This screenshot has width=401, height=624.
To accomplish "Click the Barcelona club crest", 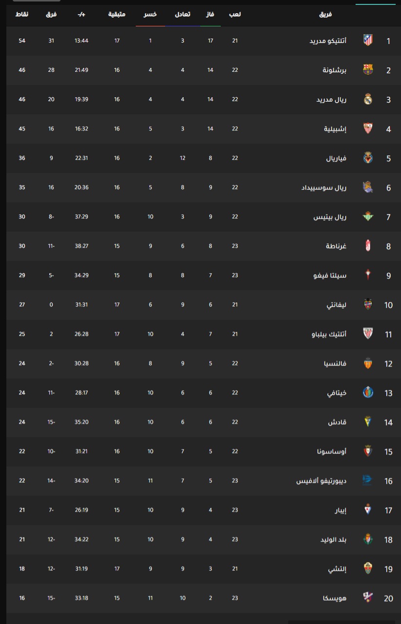I will click(x=368, y=70).
